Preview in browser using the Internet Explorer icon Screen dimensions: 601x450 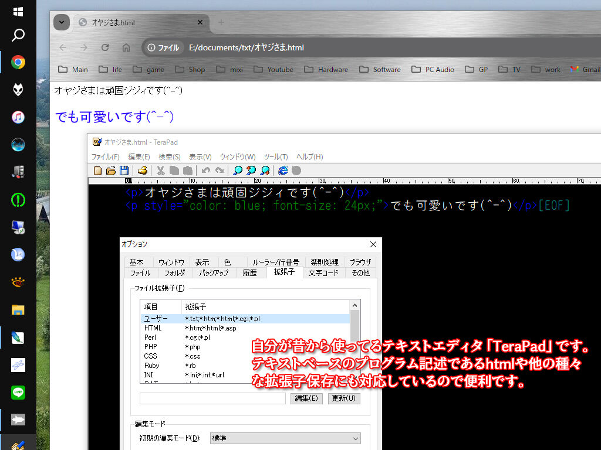[283, 171]
